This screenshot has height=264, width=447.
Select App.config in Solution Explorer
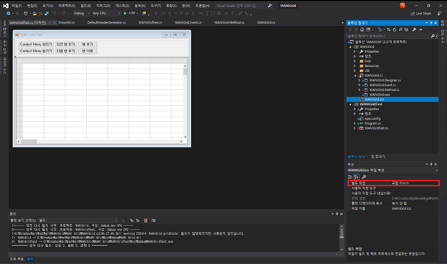point(372,119)
